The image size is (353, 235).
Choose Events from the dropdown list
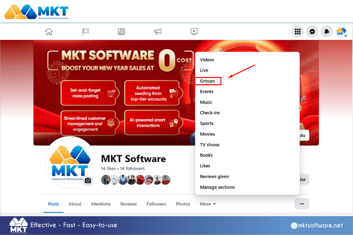pos(207,92)
